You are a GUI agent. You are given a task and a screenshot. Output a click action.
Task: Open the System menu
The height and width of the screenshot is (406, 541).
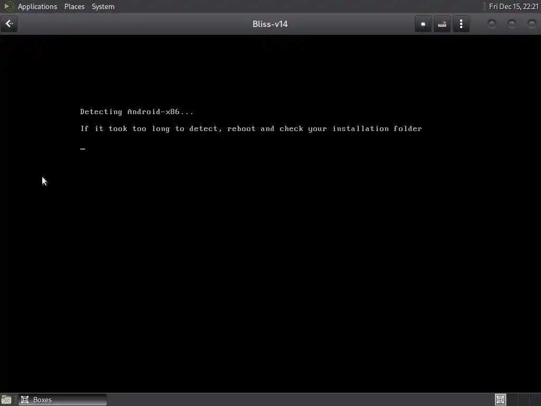(x=103, y=6)
